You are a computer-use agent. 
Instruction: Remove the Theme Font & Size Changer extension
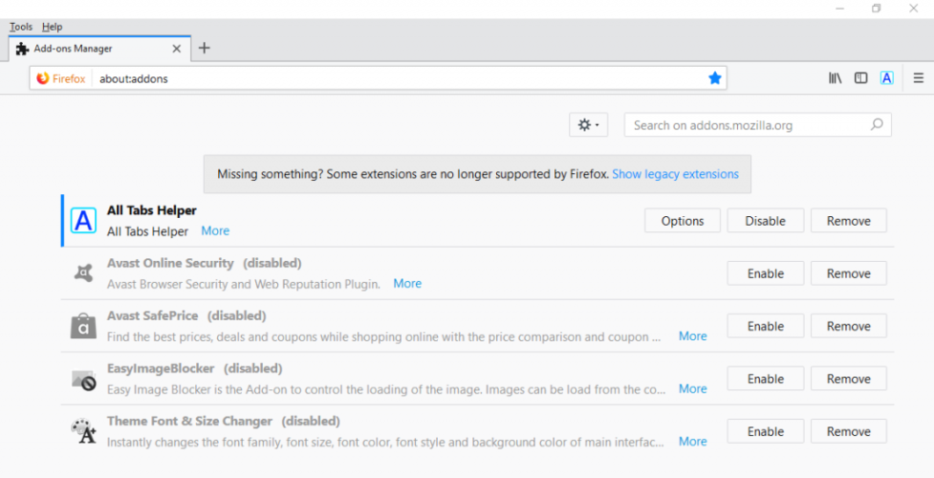point(849,431)
